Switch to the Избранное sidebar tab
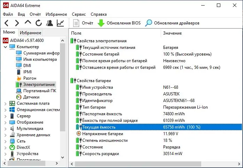 click(x=31, y=33)
